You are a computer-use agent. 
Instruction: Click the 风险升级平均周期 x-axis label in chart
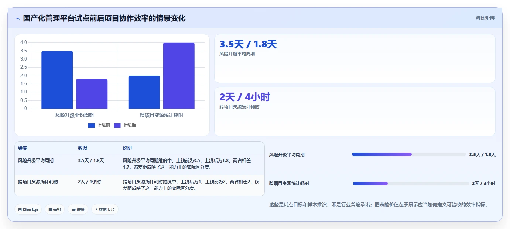tap(75, 115)
